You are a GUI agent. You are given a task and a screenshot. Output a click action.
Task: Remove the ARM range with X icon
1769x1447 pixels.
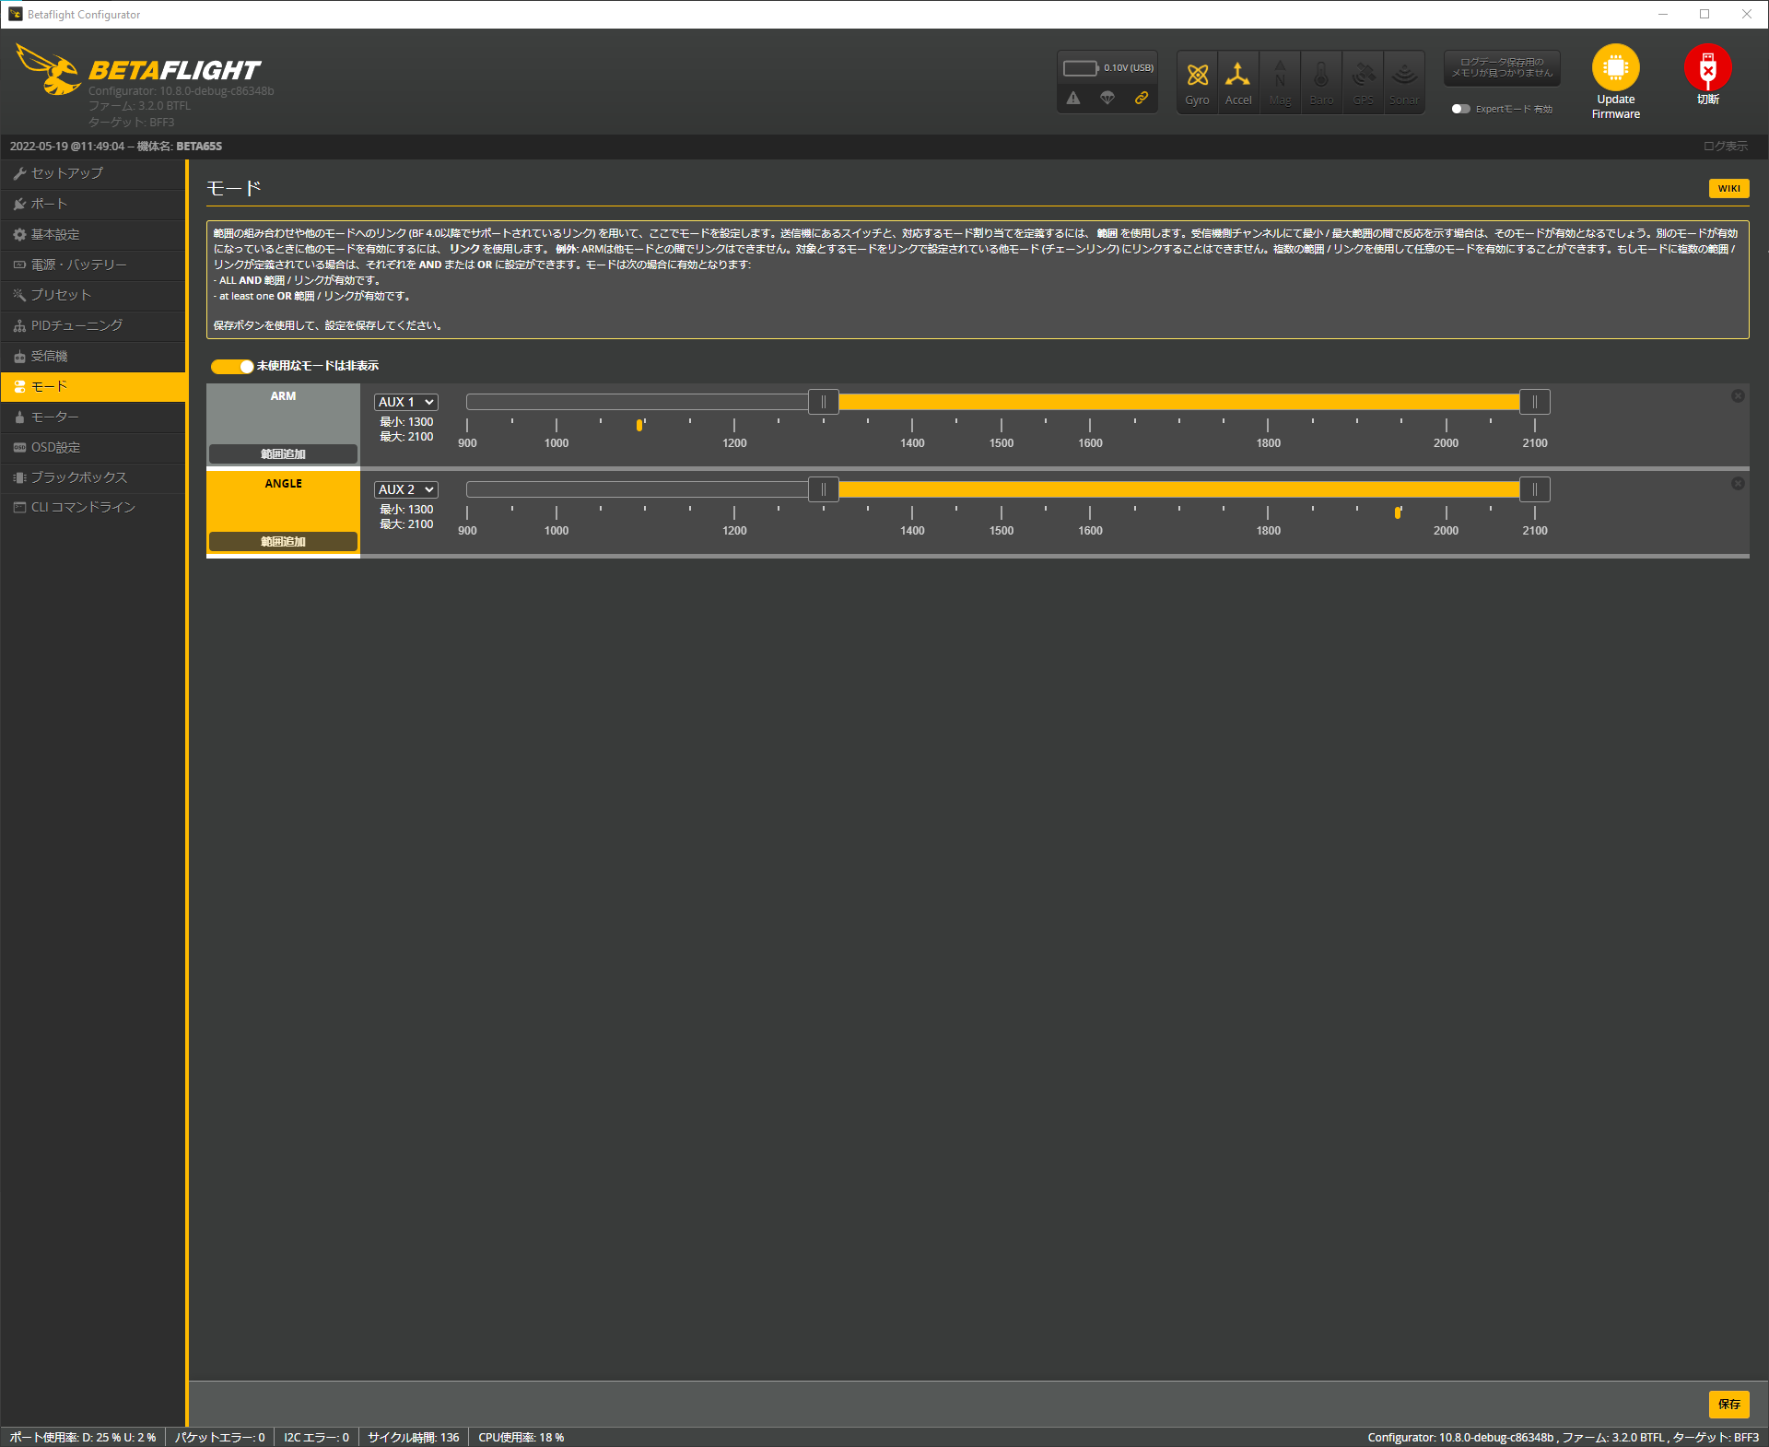1738,396
